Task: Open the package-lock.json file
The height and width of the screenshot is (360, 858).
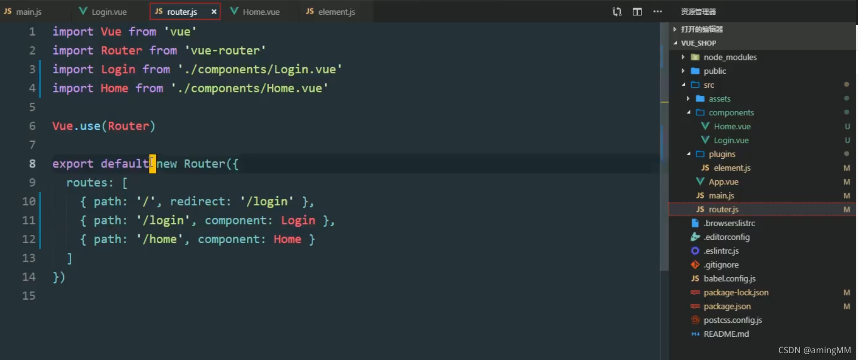Action: 736,292
